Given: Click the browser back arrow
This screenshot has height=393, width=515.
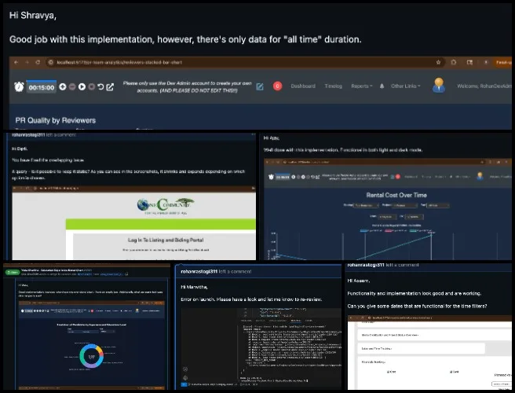Looking at the screenshot, I should [x=16, y=62].
